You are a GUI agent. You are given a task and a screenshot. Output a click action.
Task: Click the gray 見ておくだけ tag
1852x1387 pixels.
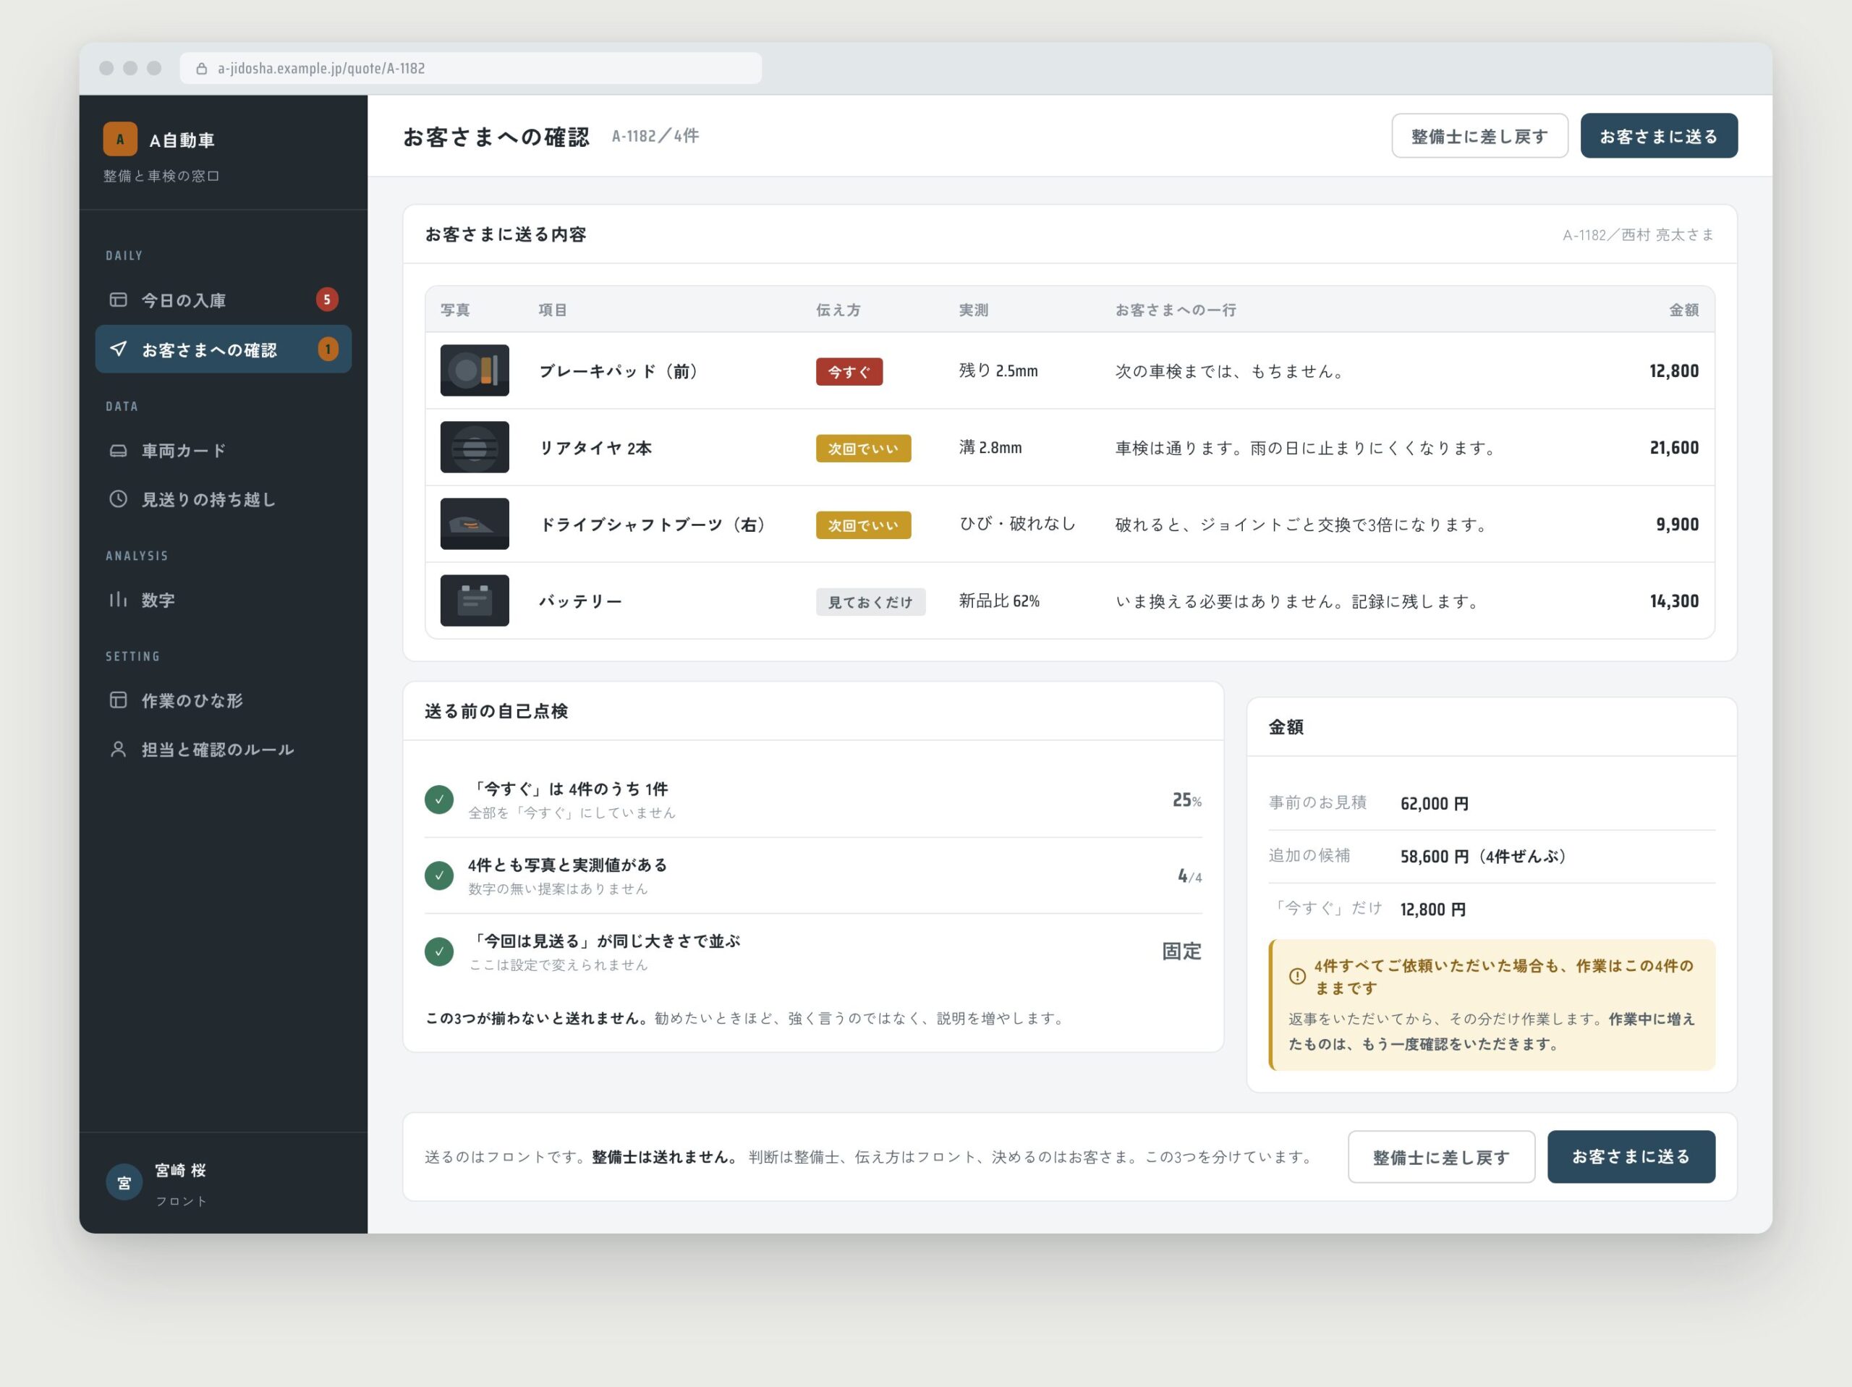click(x=871, y=601)
